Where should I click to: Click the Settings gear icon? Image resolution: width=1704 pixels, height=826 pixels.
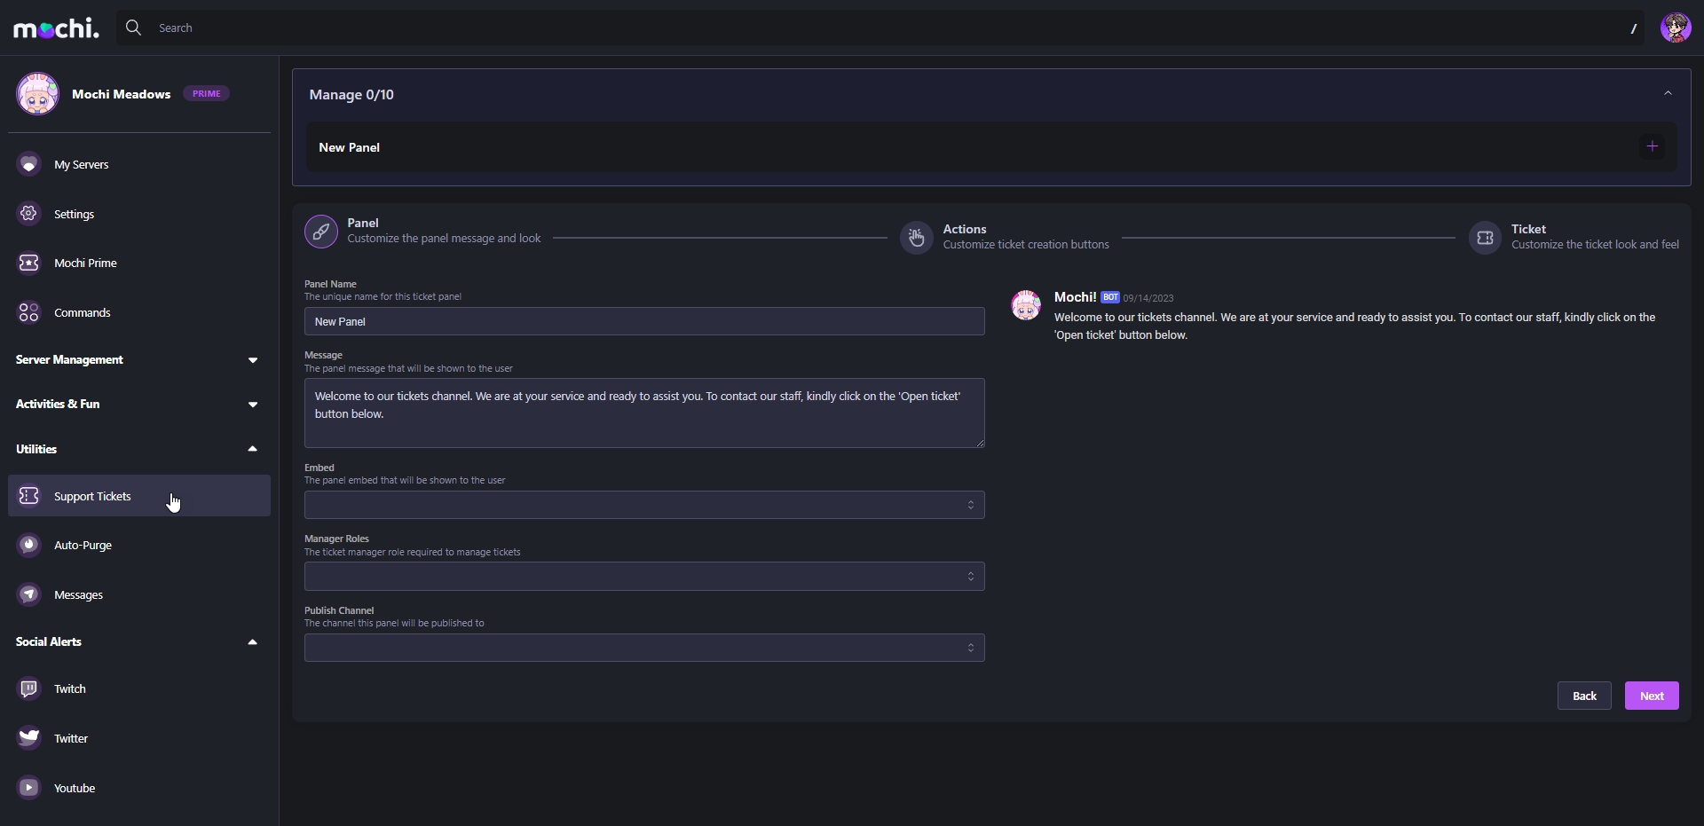(x=29, y=214)
